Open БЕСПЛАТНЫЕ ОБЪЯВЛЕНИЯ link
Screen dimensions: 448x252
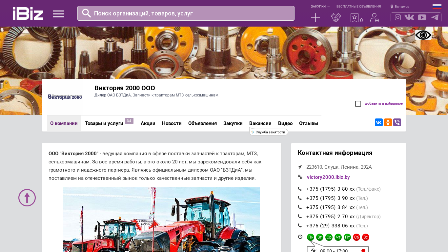pyautogui.click(x=358, y=7)
